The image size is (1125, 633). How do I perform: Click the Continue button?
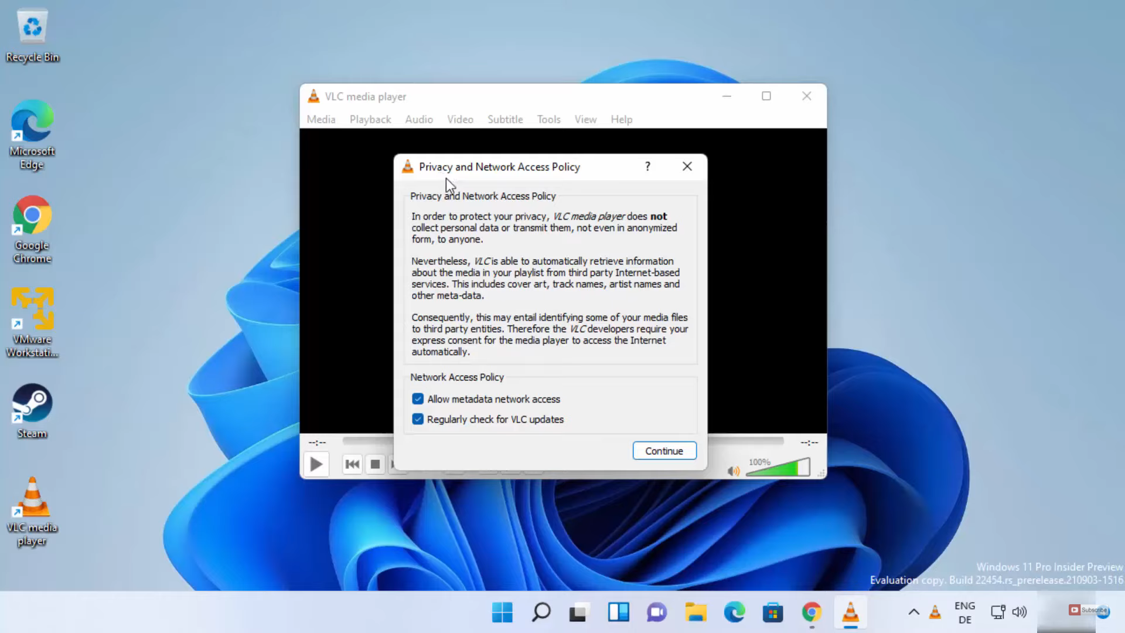(664, 451)
